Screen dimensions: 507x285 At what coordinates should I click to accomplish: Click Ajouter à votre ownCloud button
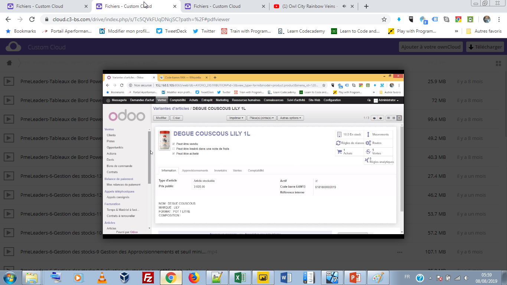tap(431, 47)
